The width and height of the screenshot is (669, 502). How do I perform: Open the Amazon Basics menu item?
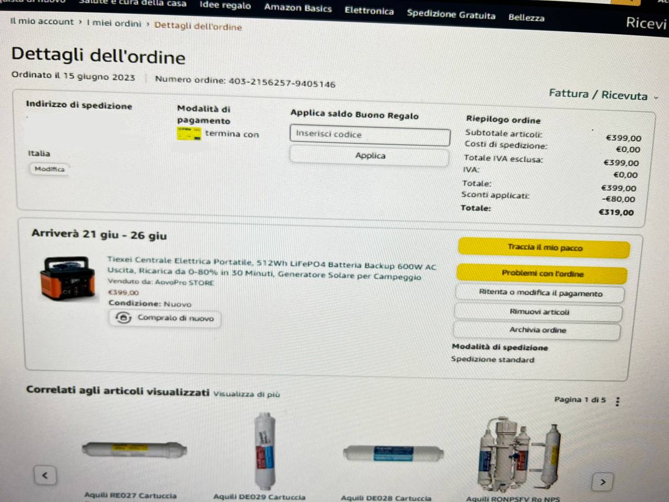[298, 8]
